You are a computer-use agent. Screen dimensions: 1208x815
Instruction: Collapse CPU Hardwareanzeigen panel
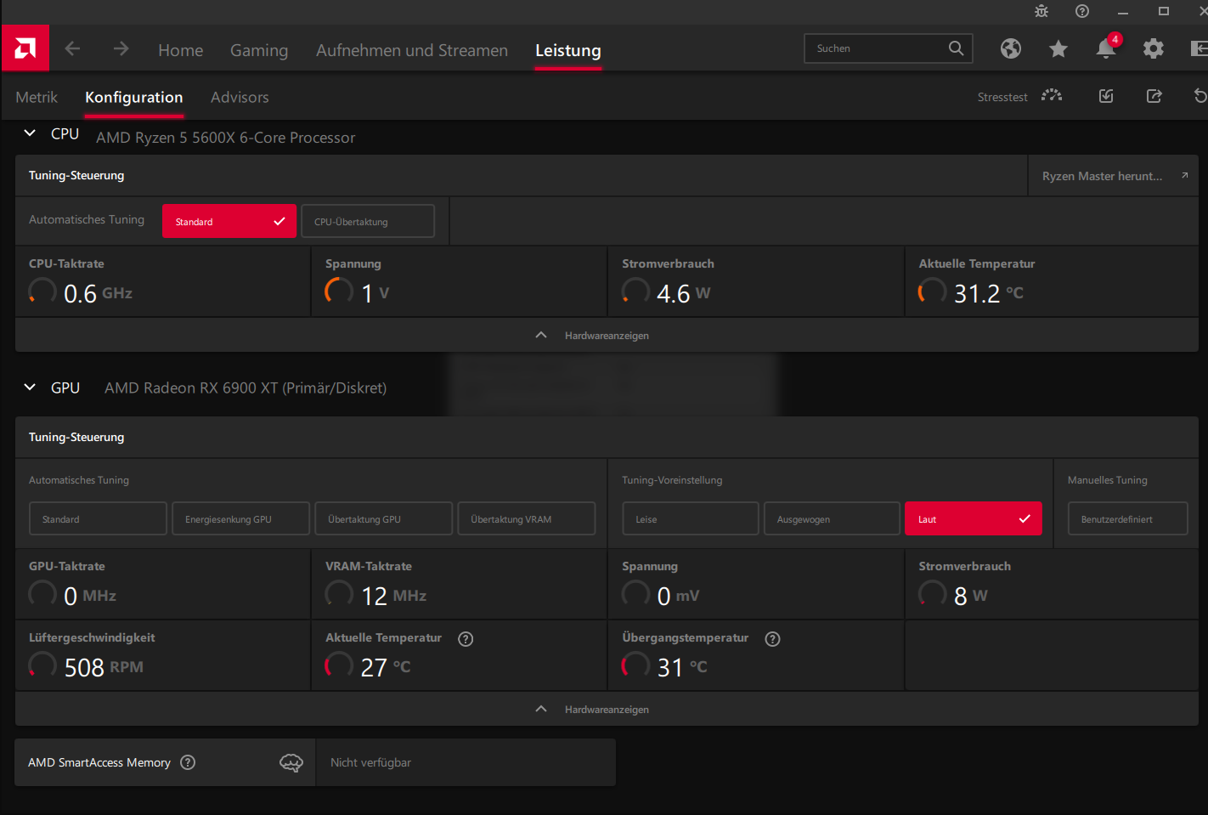click(607, 335)
